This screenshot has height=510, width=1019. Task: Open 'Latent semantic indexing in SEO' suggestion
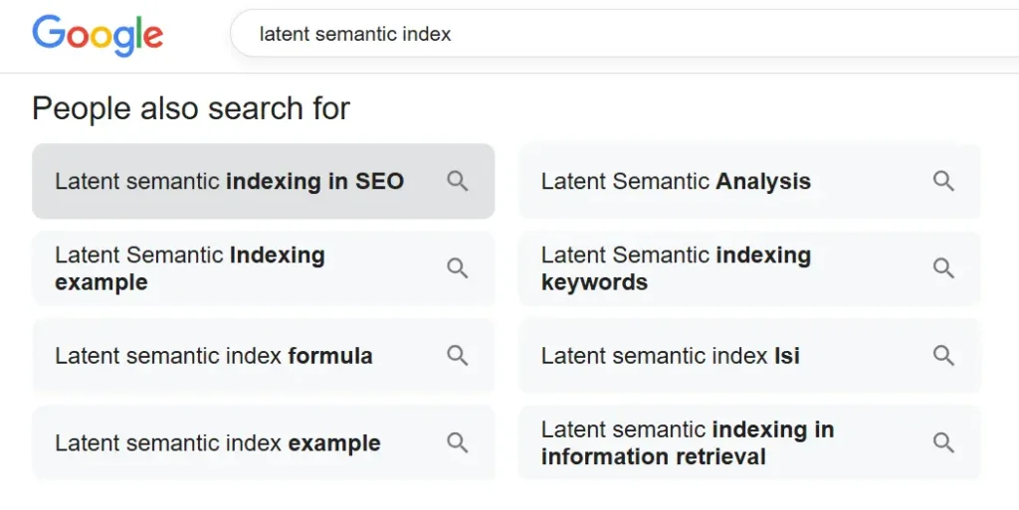[x=263, y=181]
